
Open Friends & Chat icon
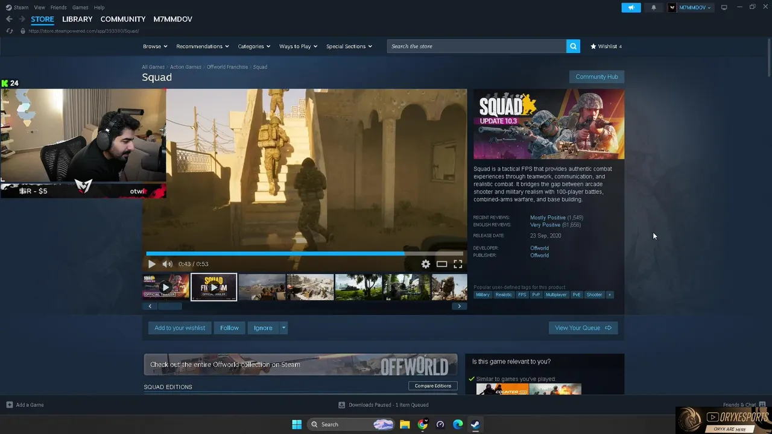[762, 404]
